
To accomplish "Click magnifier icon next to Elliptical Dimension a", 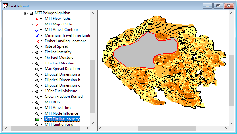I will [37, 75].
